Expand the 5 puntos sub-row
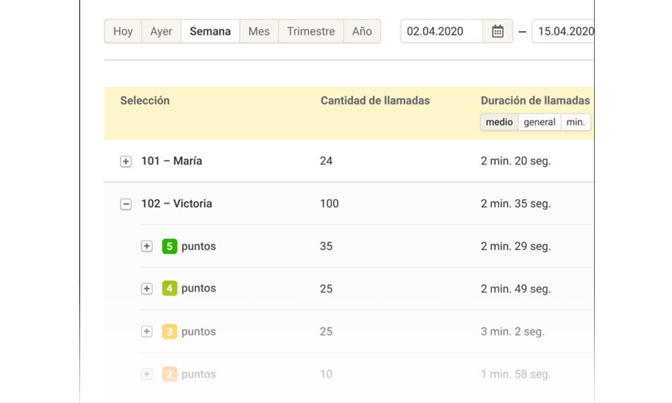 pos(147,246)
